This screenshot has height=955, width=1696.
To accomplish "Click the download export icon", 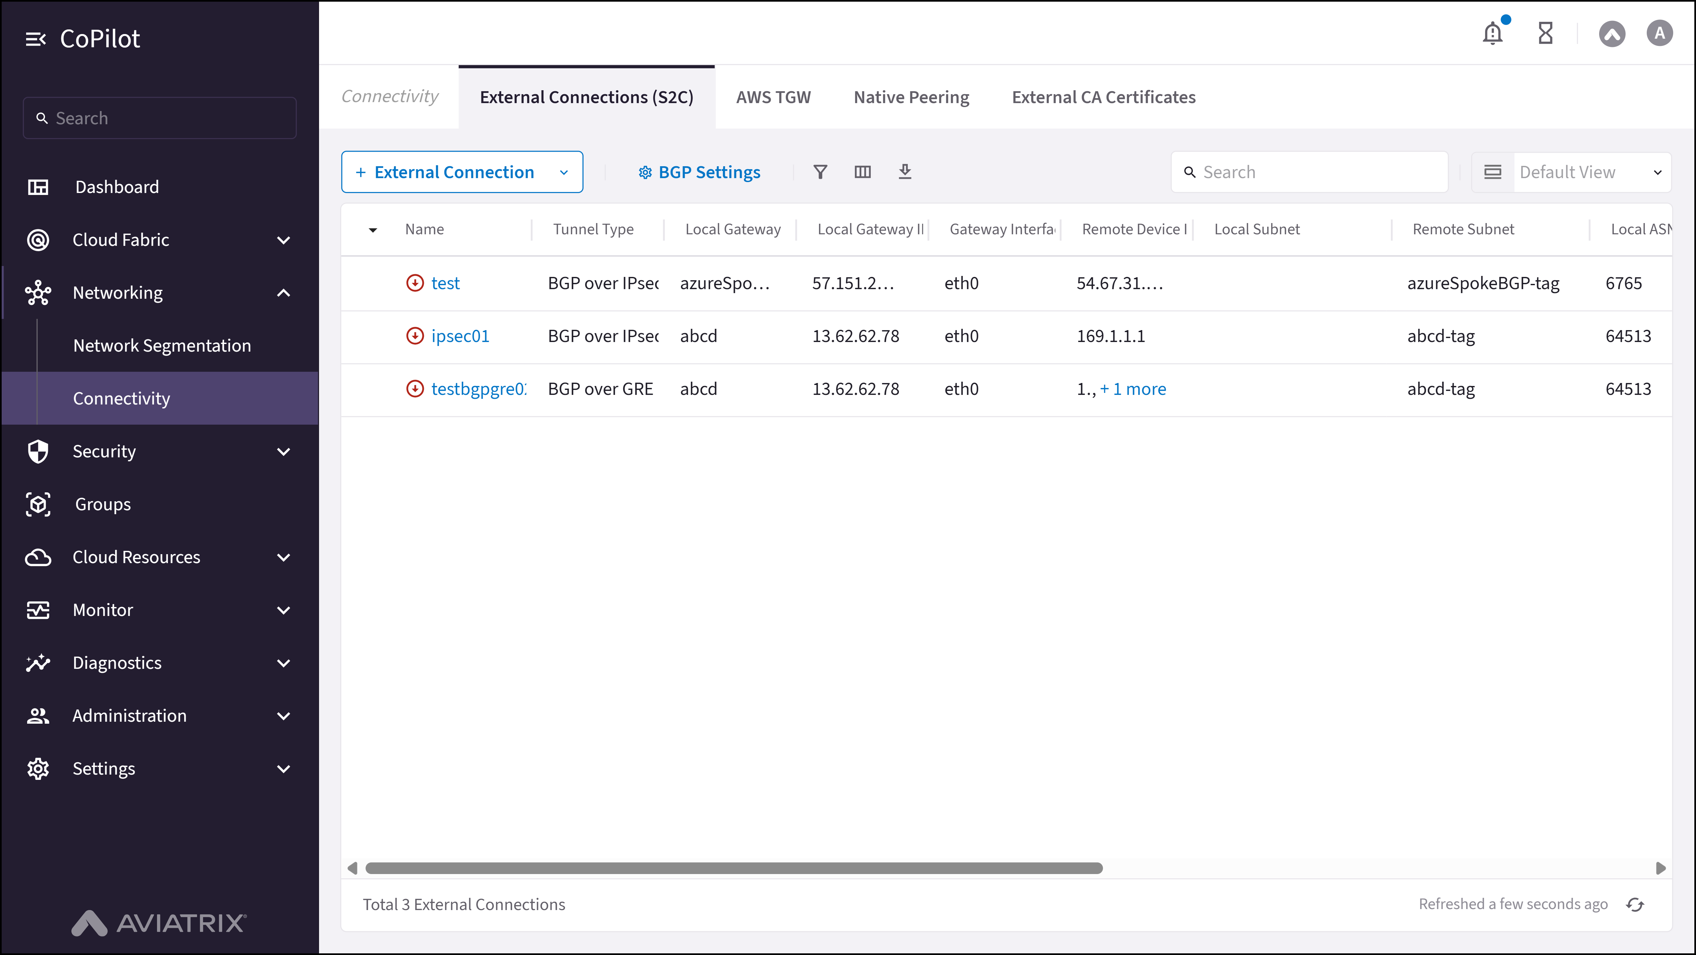I will pos(905,172).
